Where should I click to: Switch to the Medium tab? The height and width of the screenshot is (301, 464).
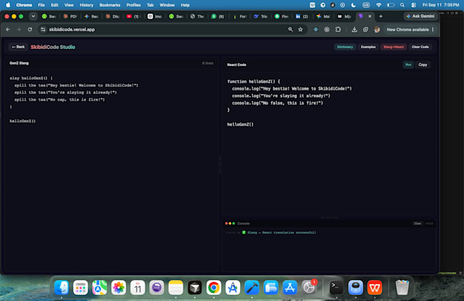pyautogui.click(x=344, y=16)
